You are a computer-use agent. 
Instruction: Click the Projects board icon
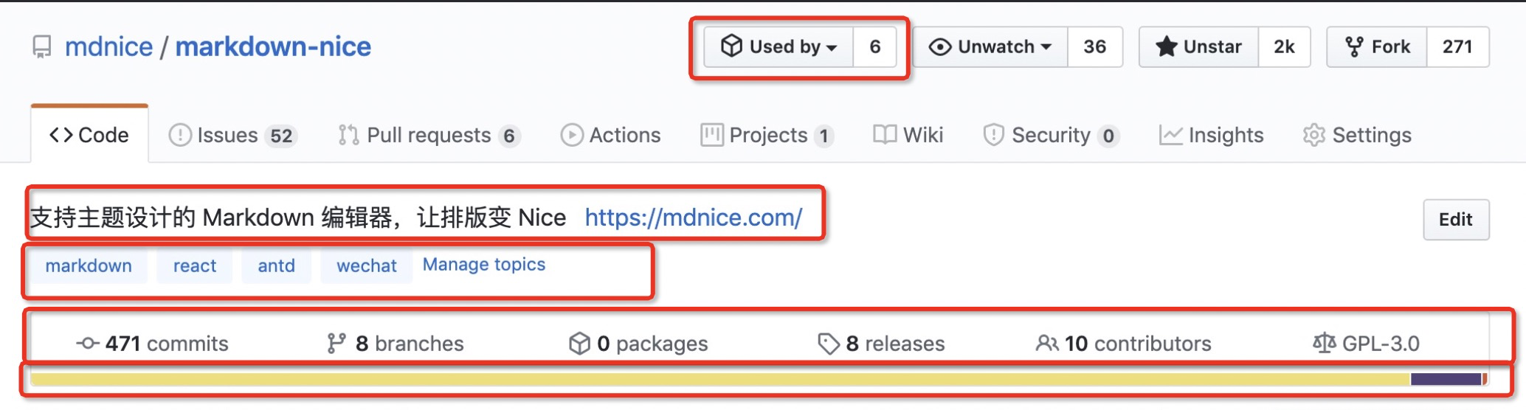click(x=712, y=135)
